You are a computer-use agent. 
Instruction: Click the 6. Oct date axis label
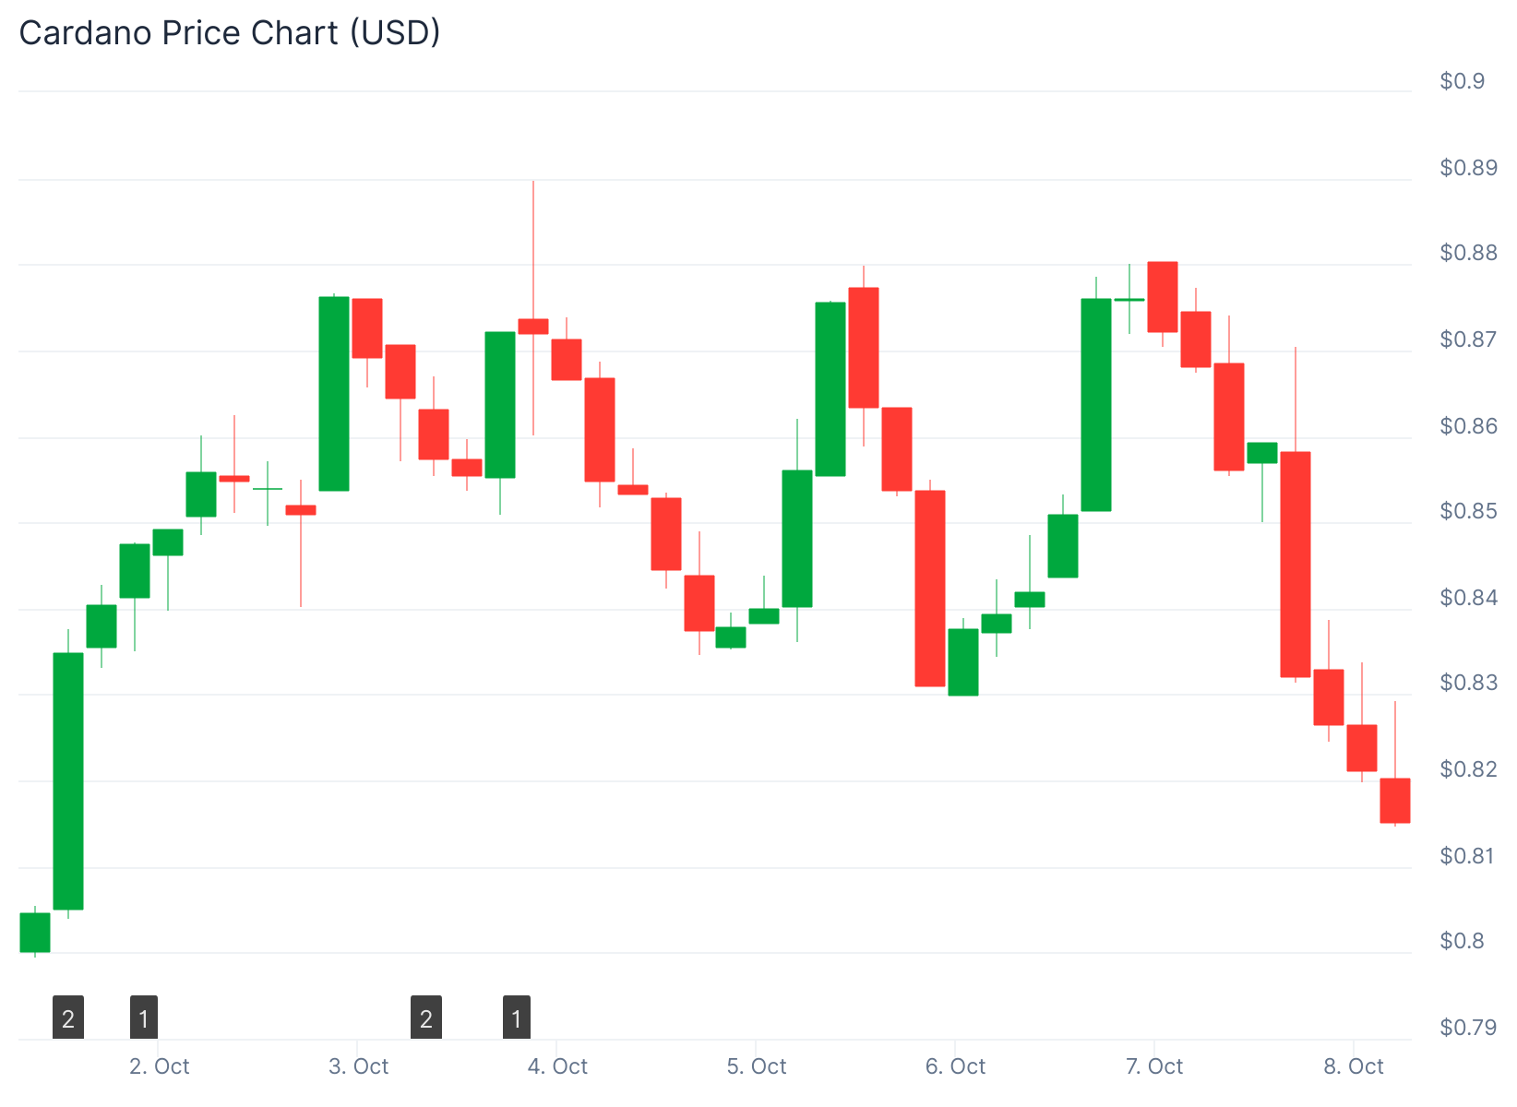tap(956, 1066)
